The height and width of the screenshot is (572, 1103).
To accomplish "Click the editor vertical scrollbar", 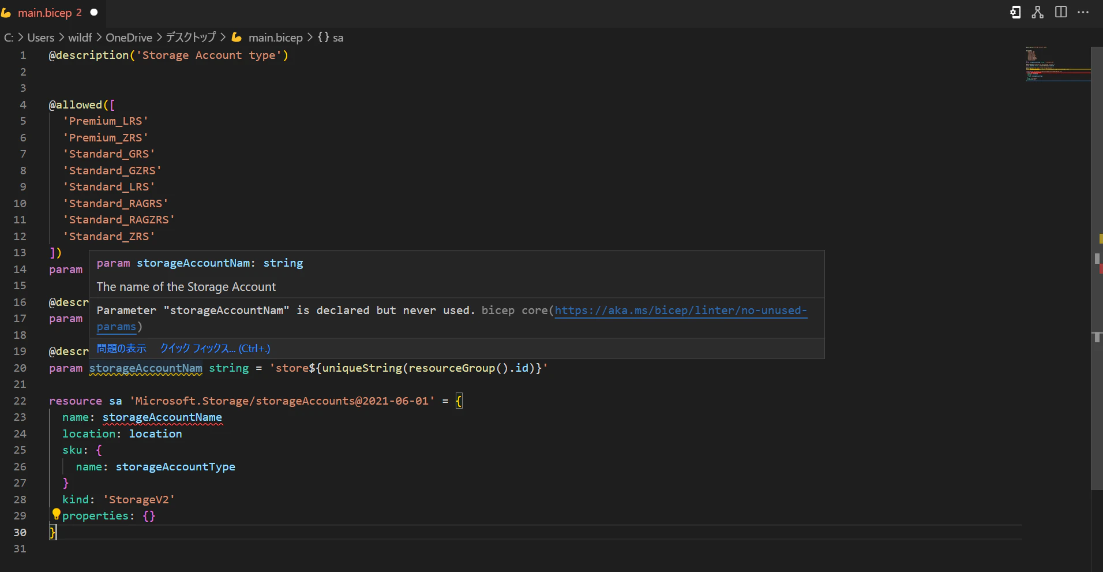I will tap(1097, 268).
